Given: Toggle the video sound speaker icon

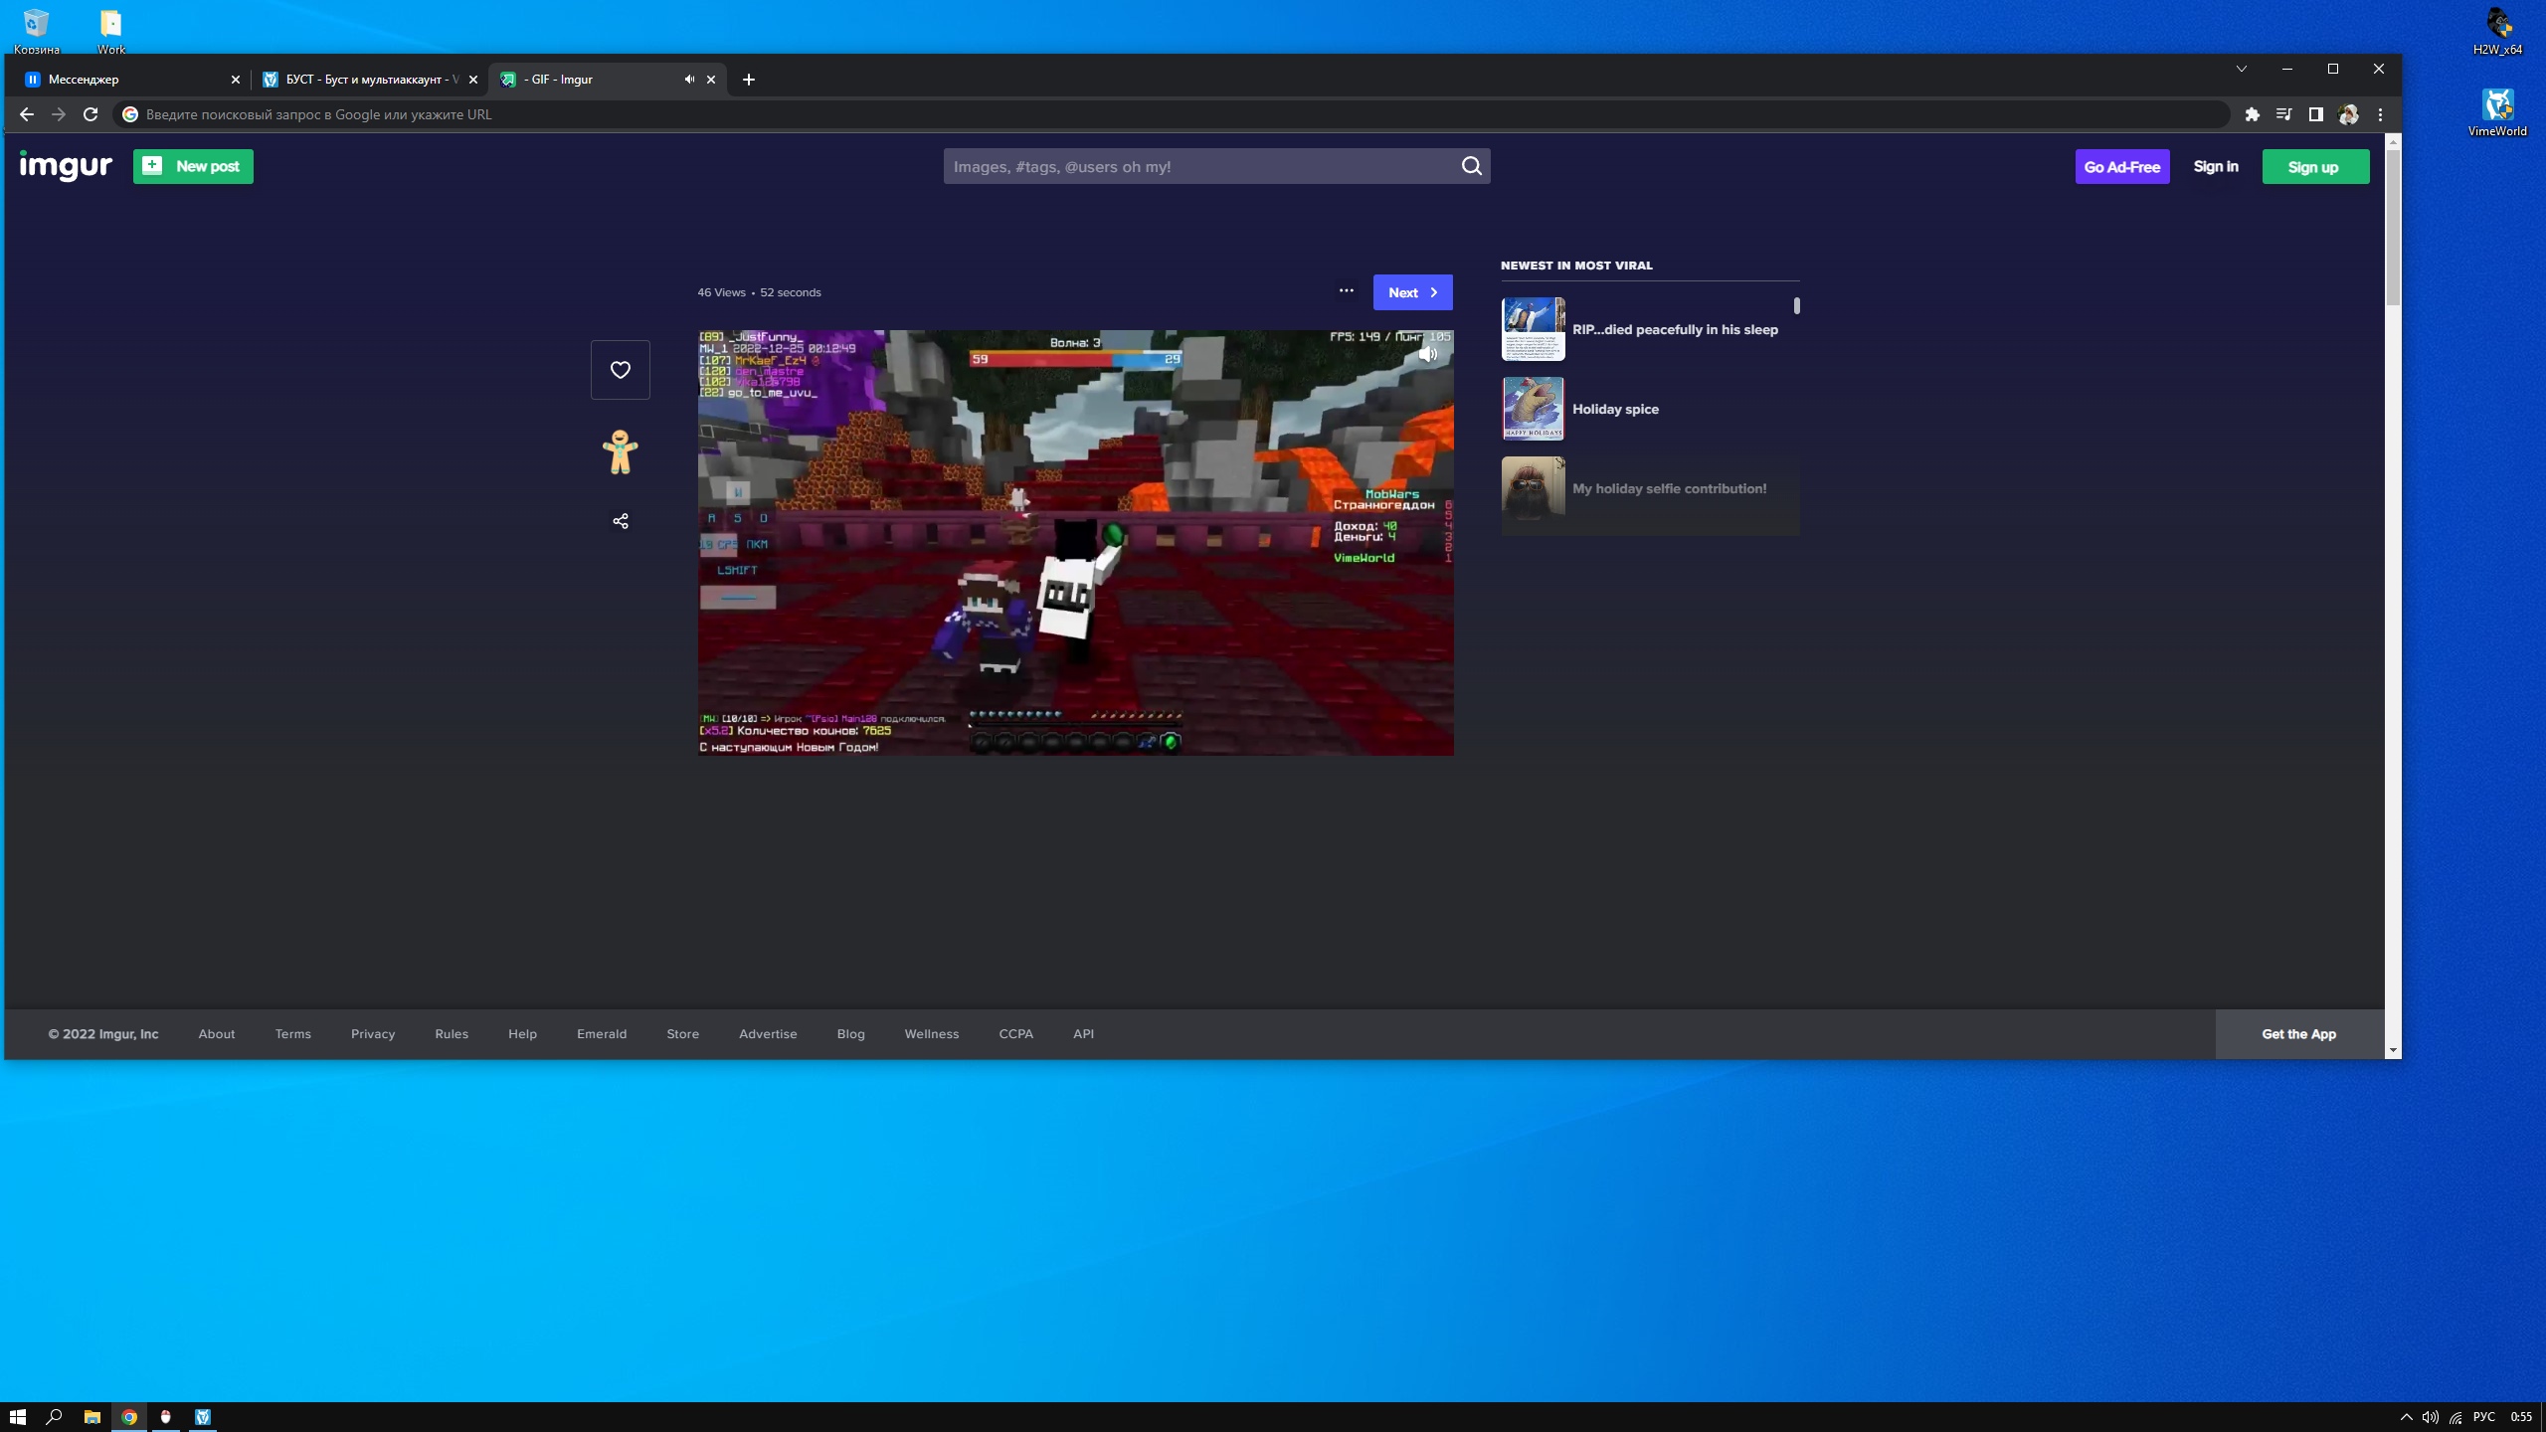Looking at the screenshot, I should tap(1428, 354).
